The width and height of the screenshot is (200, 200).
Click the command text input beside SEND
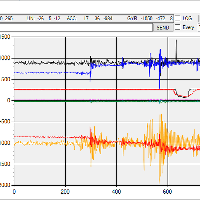coord(76,28)
